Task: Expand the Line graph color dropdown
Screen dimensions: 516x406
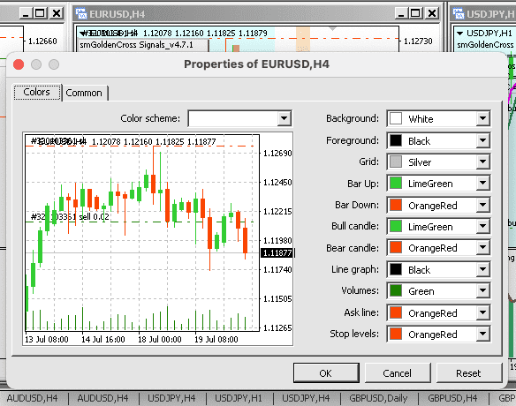Action: [x=482, y=269]
